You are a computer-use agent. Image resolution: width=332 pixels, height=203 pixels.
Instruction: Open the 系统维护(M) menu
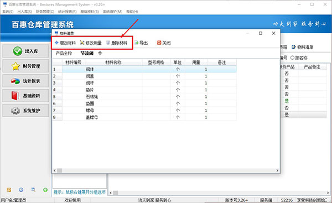(112, 12)
